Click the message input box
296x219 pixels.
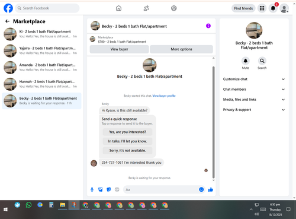161,189
